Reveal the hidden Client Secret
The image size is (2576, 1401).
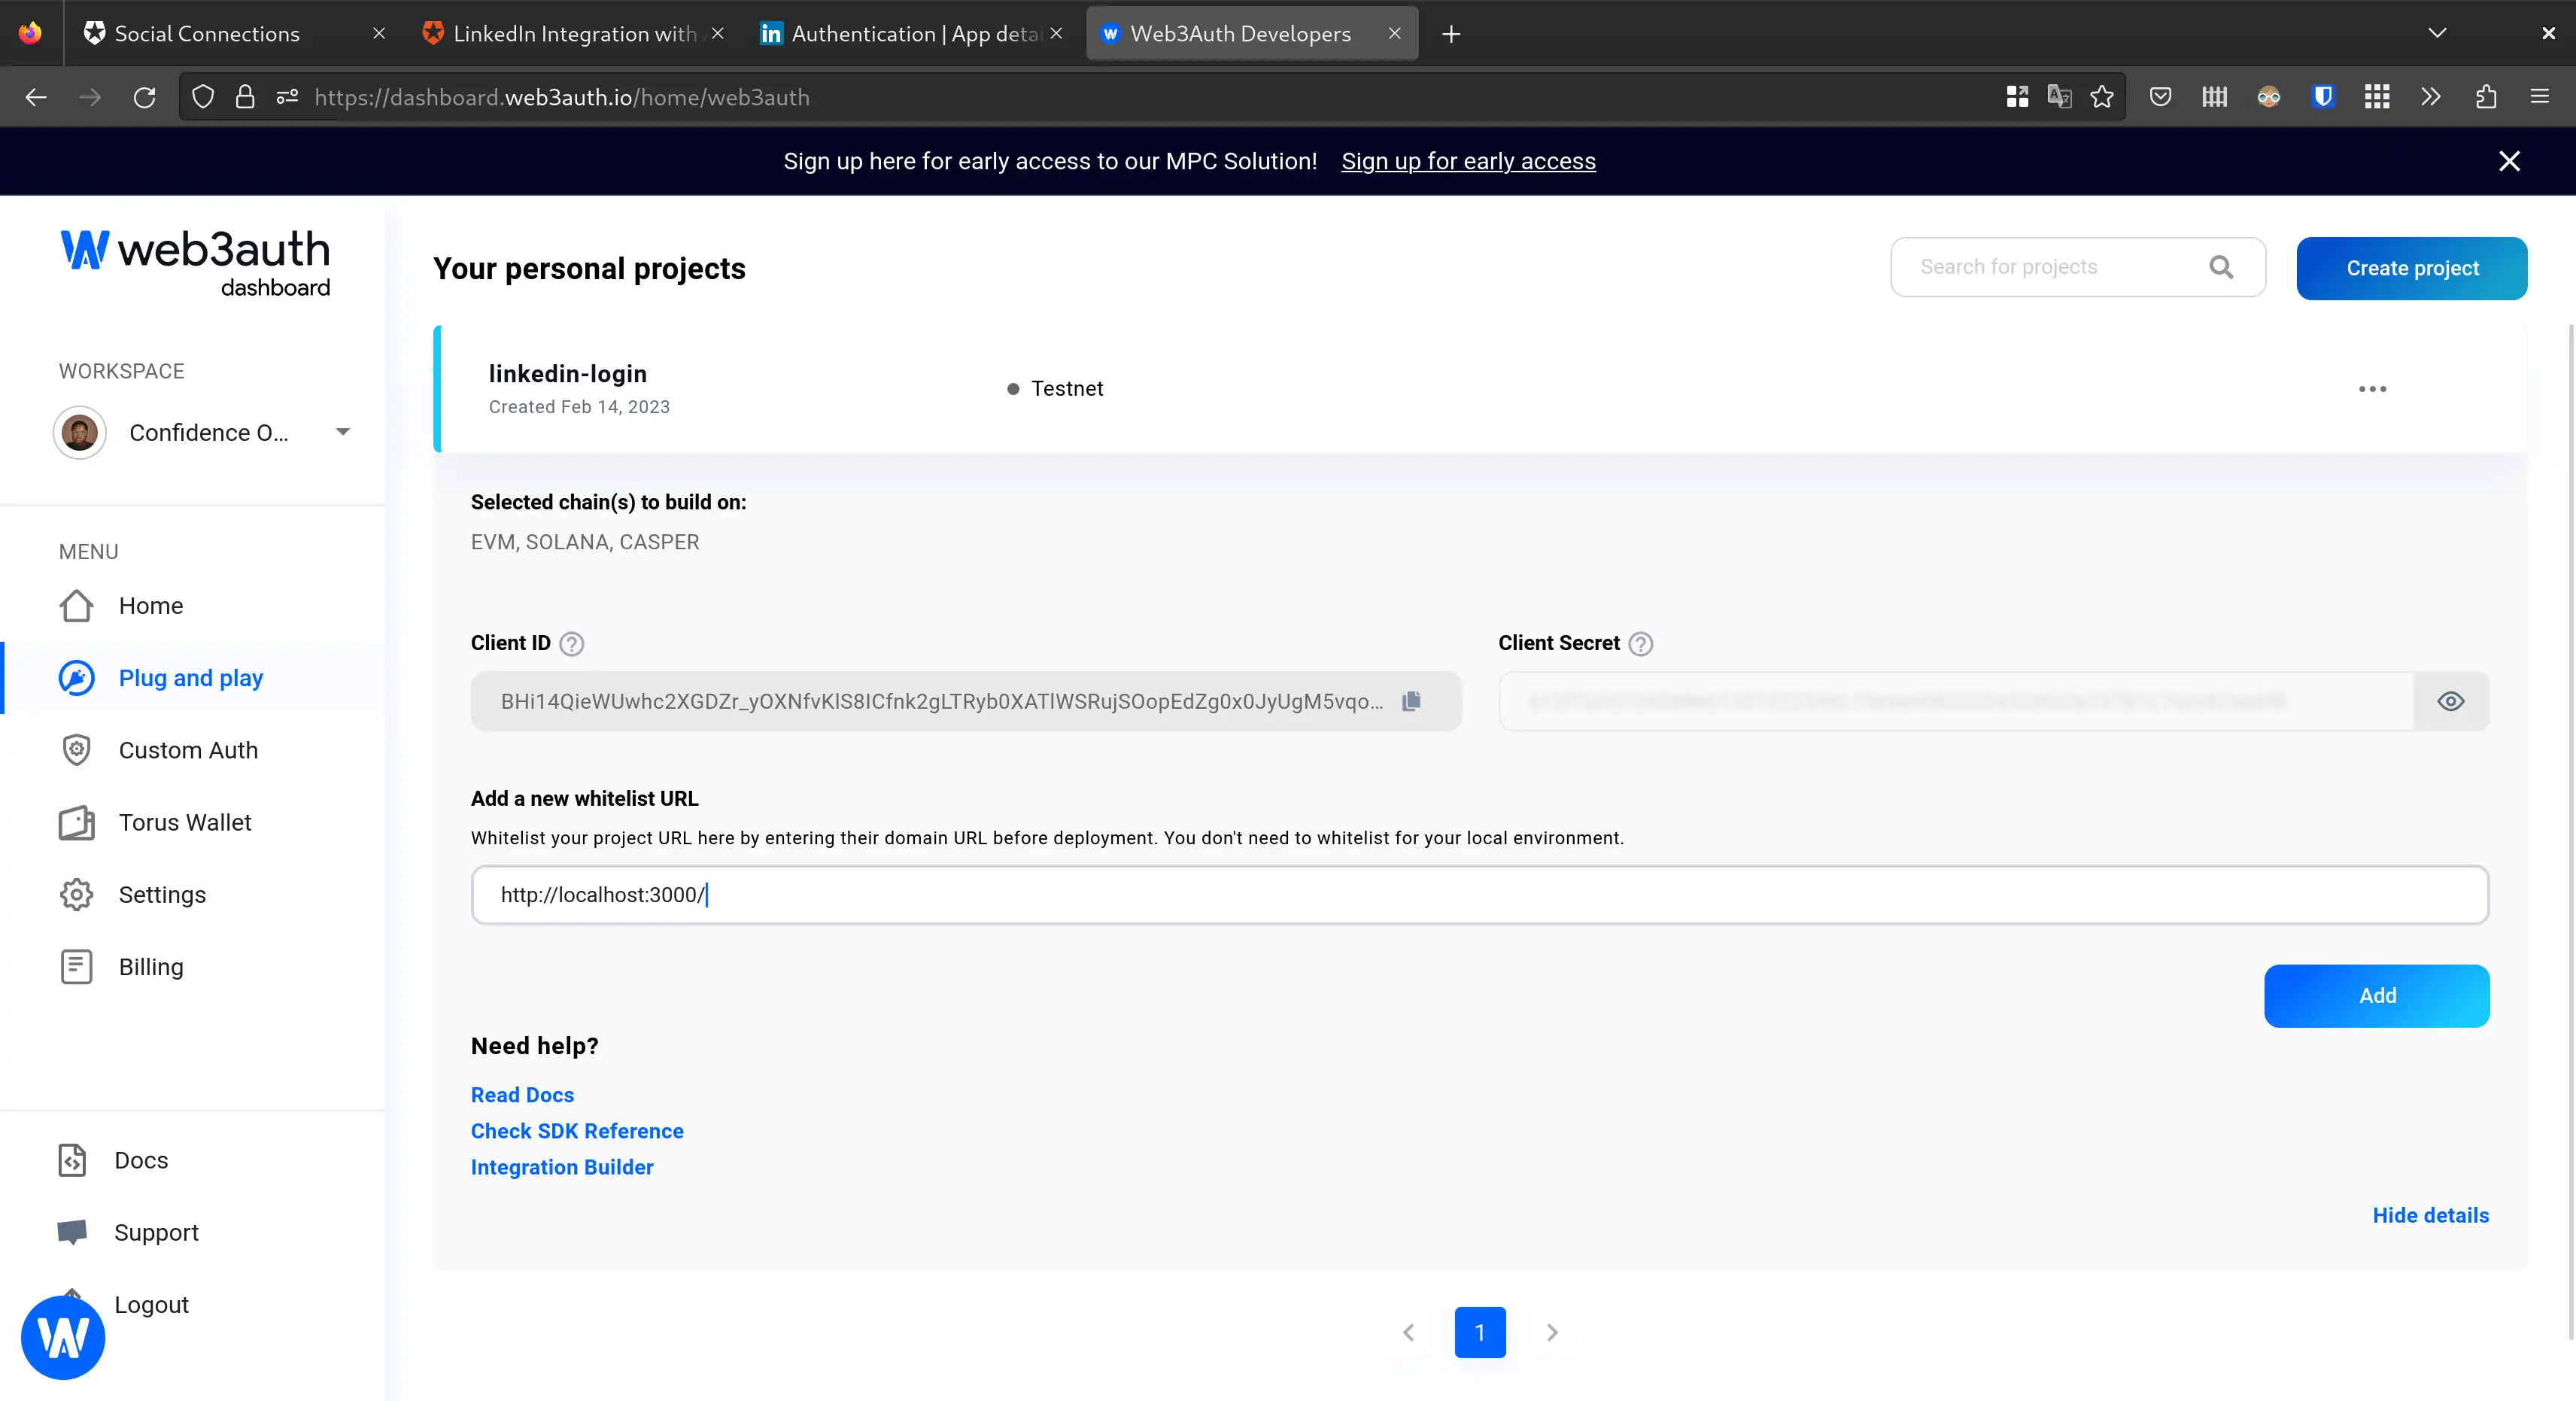2451,701
